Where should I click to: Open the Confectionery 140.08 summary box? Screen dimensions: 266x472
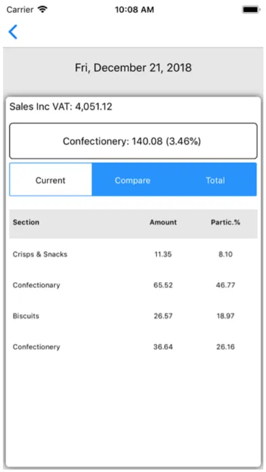tap(133, 141)
